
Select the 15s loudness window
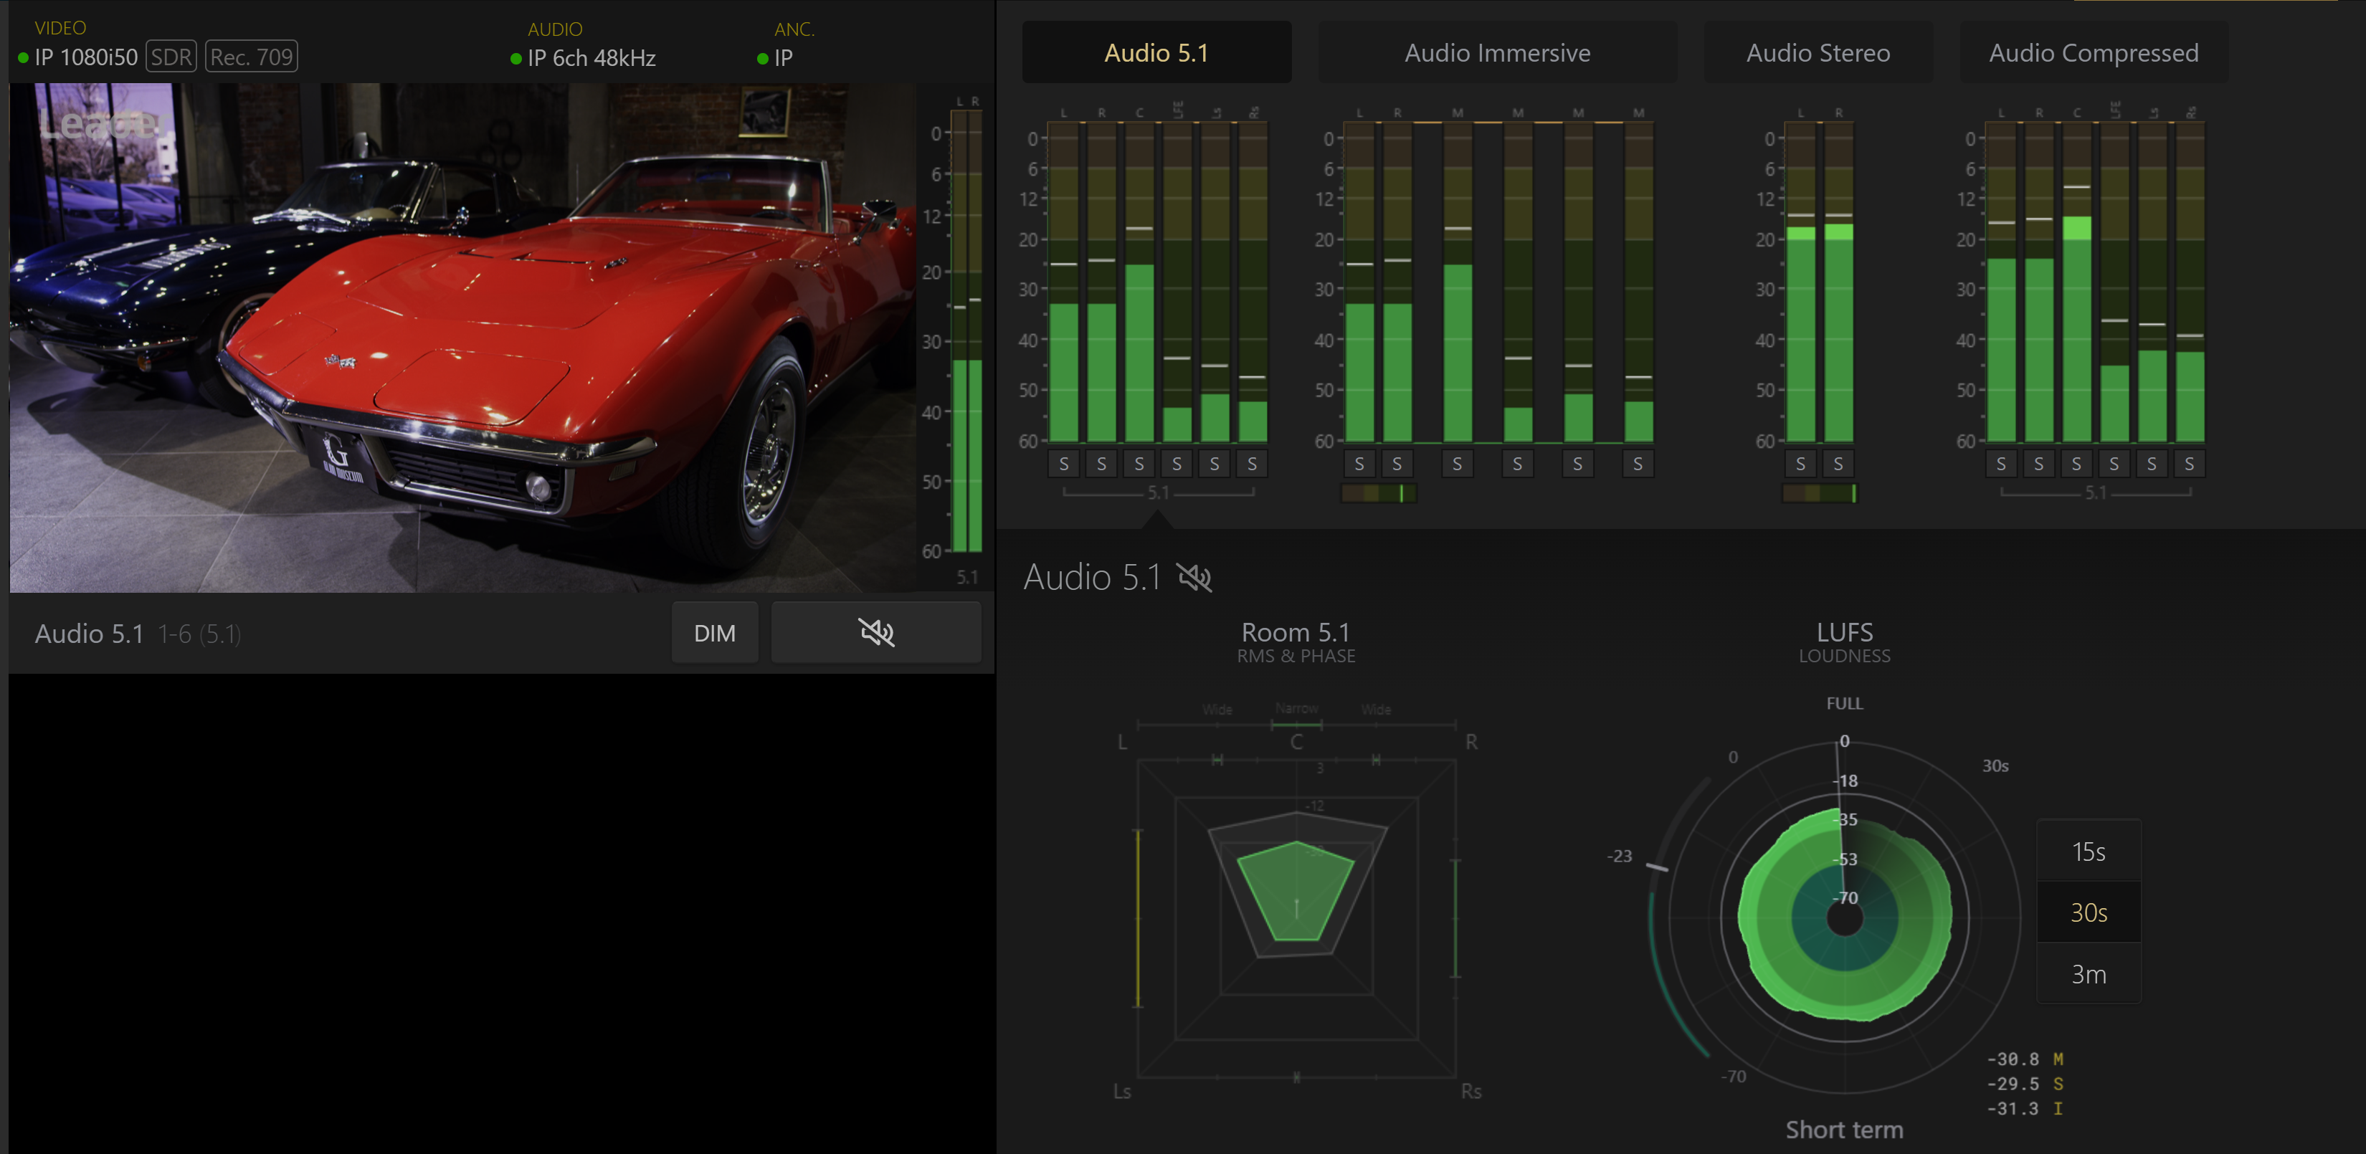pyautogui.click(x=2089, y=851)
